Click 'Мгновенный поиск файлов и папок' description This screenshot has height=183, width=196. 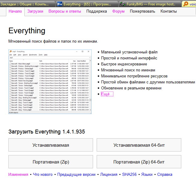[x=53, y=41]
